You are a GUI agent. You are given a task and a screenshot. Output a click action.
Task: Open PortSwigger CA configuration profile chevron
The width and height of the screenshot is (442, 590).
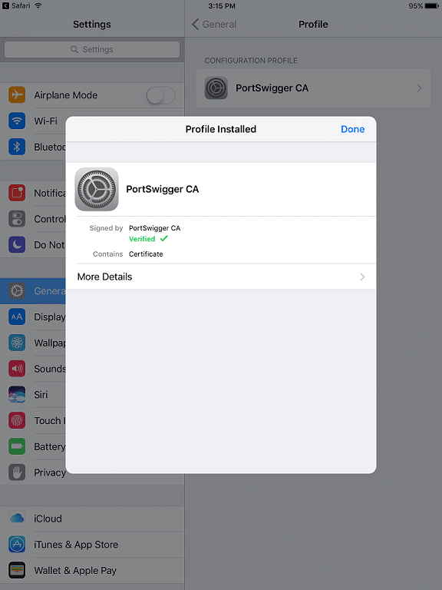click(419, 88)
